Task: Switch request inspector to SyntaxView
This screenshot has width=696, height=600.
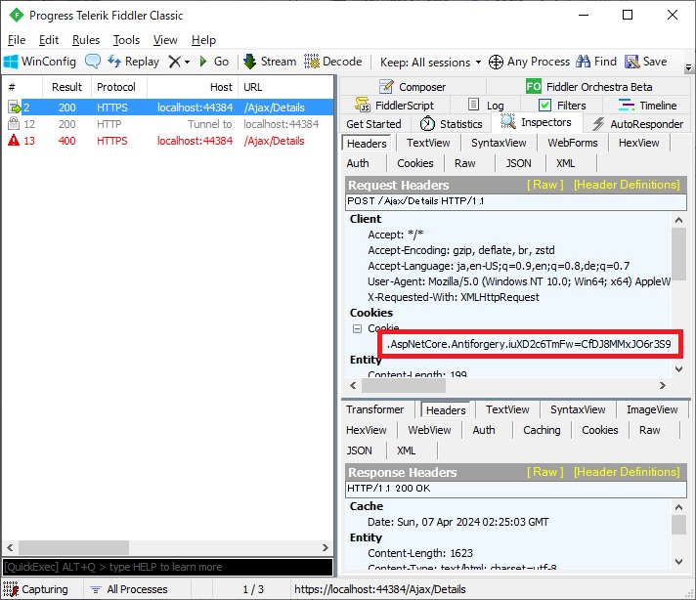Action: [x=498, y=143]
